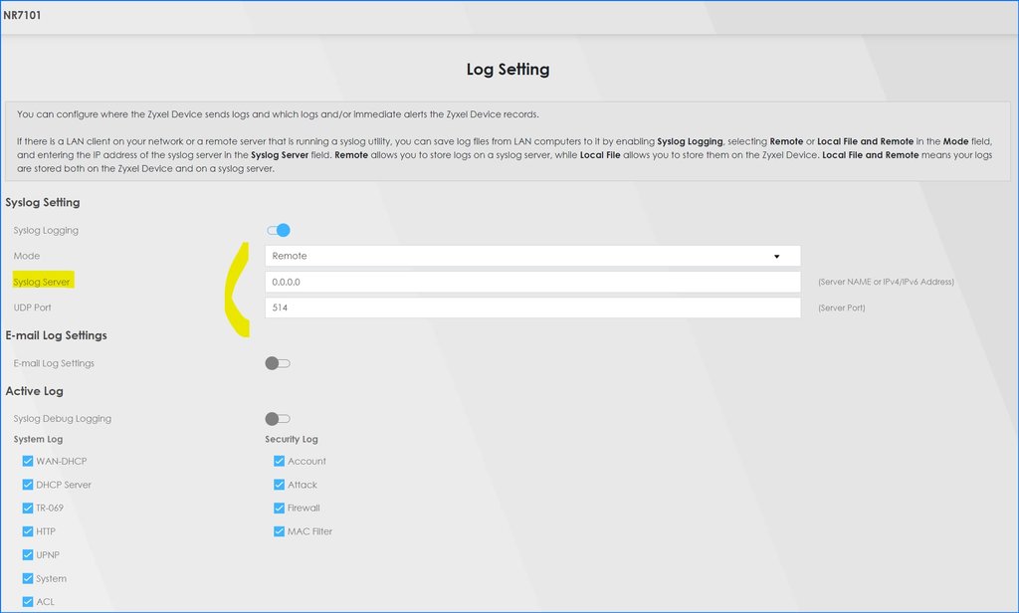This screenshot has height=613, width=1019.
Task: Uncheck the UPNP checkbox
Action: [27, 554]
